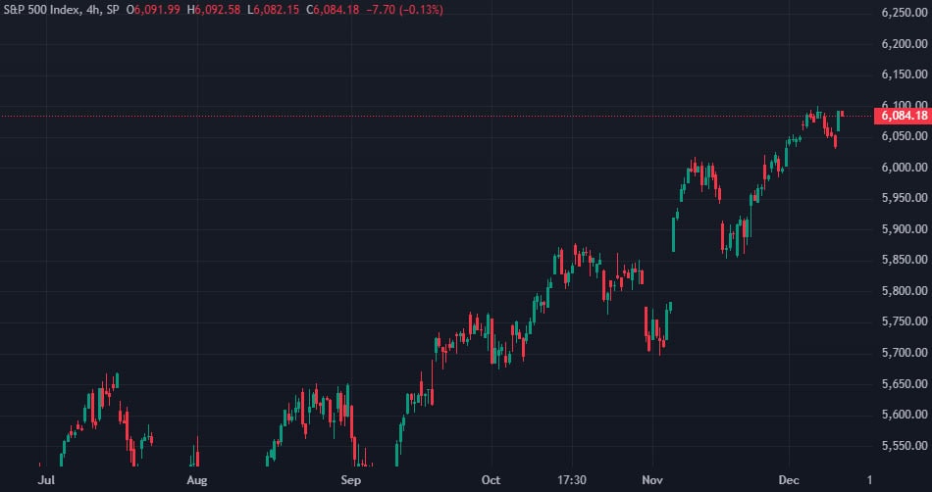
Task: Click the 5,600.00 price axis label
Action: [906, 415]
